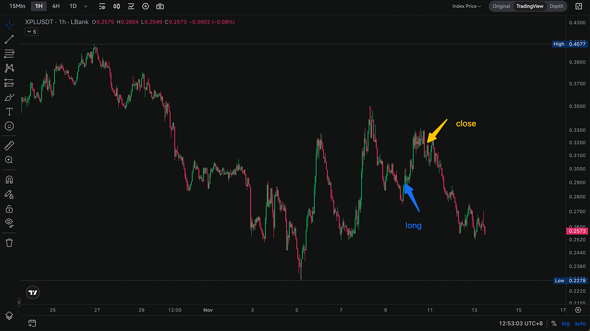
Task: Expand the Index Price dropdown
Action: coord(467,6)
